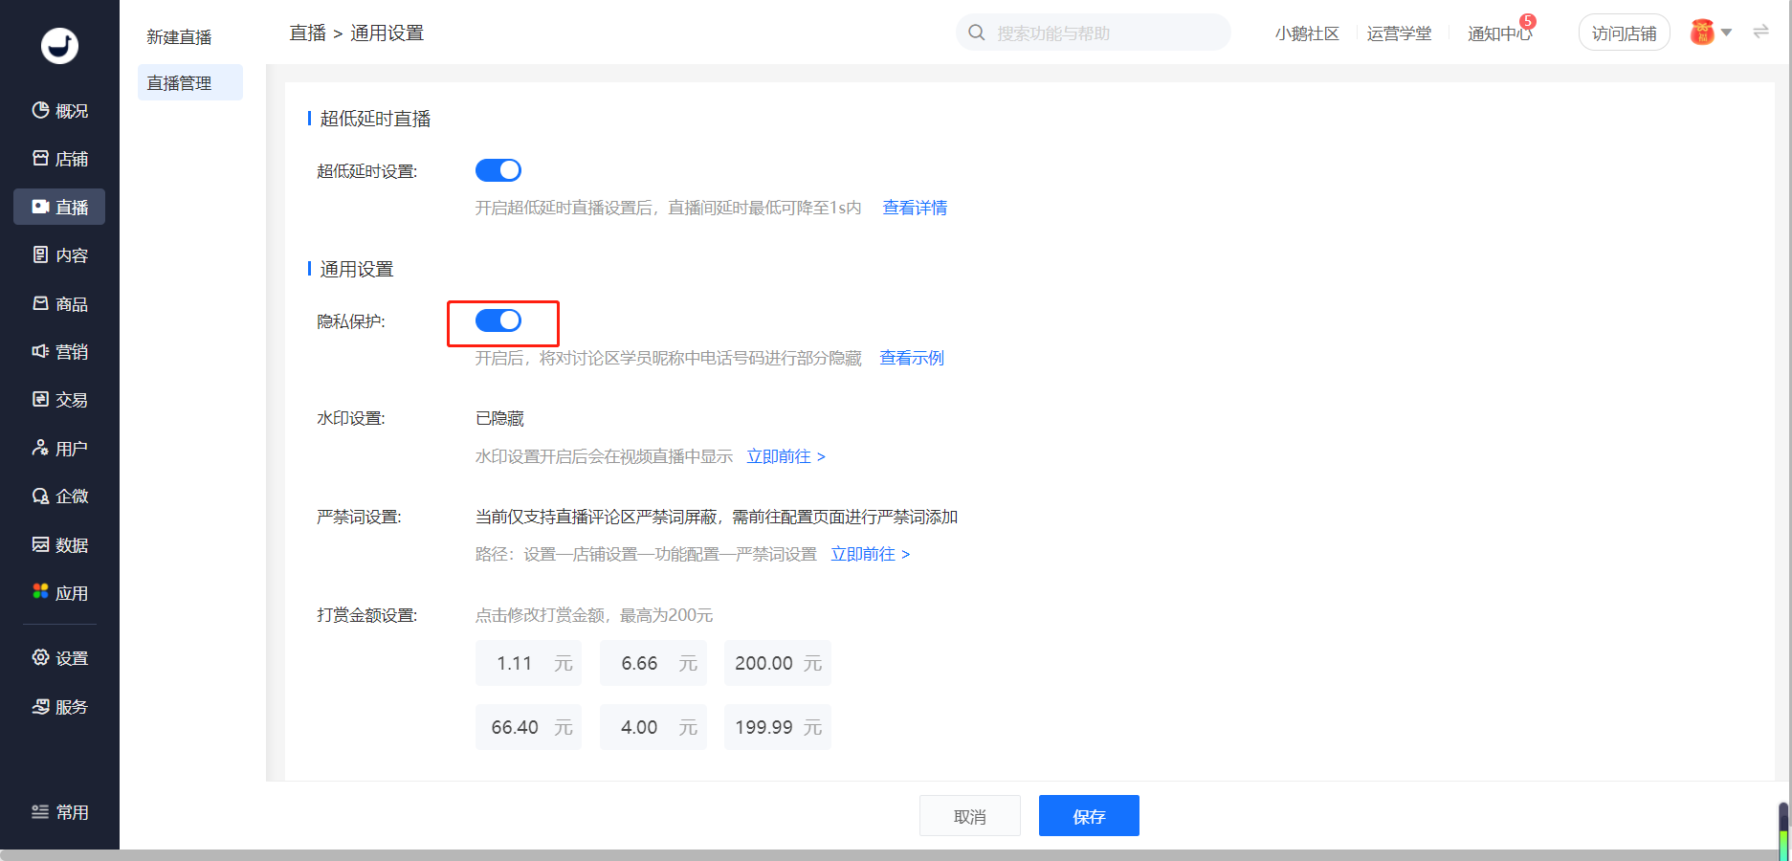Toggle 超低延时设置 switch
This screenshot has width=1792, height=861.
(x=498, y=170)
